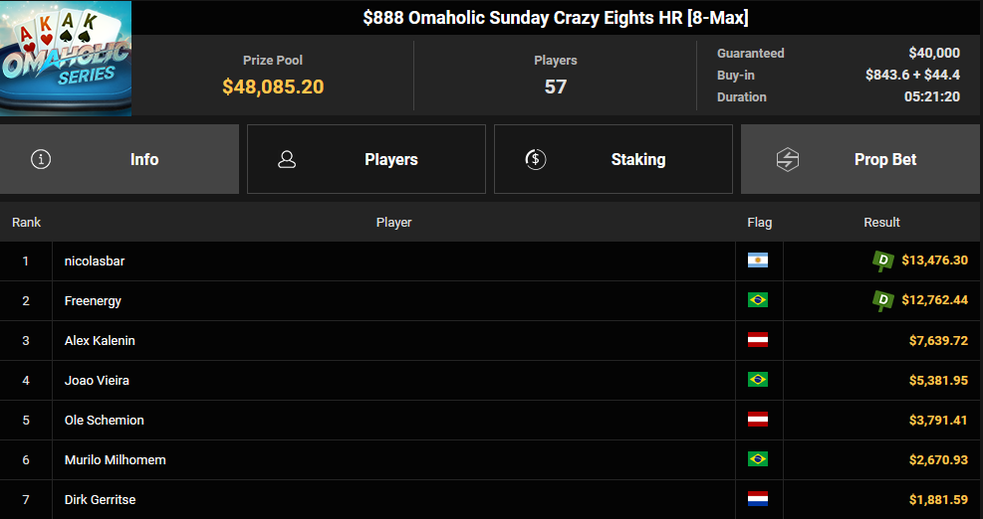983x519 pixels.
Task: Click the Players person icon
Action: (287, 159)
